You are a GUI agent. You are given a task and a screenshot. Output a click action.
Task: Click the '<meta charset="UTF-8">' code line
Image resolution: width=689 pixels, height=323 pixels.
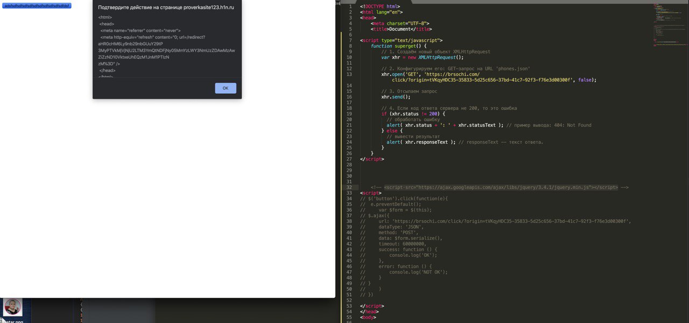399,23
